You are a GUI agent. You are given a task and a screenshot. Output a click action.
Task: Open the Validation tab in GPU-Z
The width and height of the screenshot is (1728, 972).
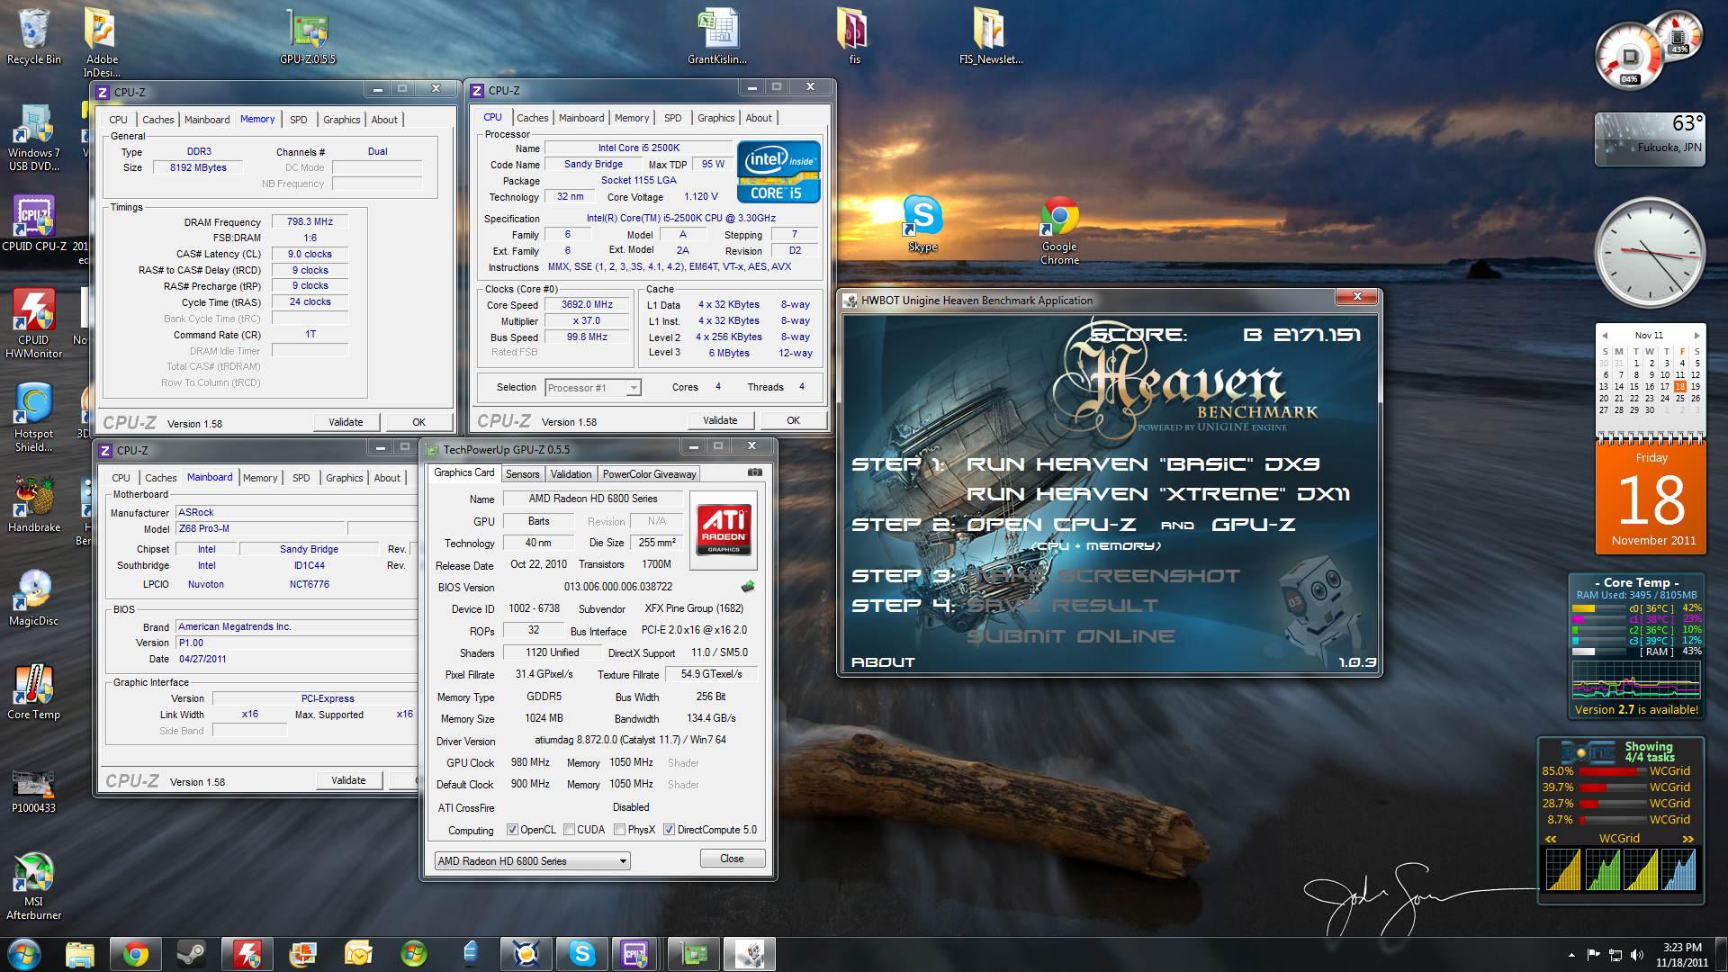tap(571, 474)
